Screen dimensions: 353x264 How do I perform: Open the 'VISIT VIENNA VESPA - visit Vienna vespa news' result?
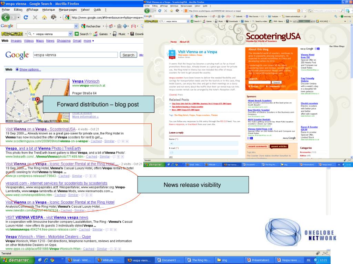tap(47, 217)
